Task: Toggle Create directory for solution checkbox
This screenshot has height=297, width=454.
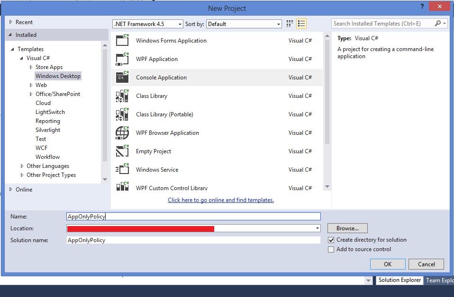Action: click(331, 240)
